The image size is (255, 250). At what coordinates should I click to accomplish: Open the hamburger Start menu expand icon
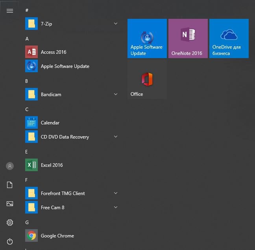(10, 11)
